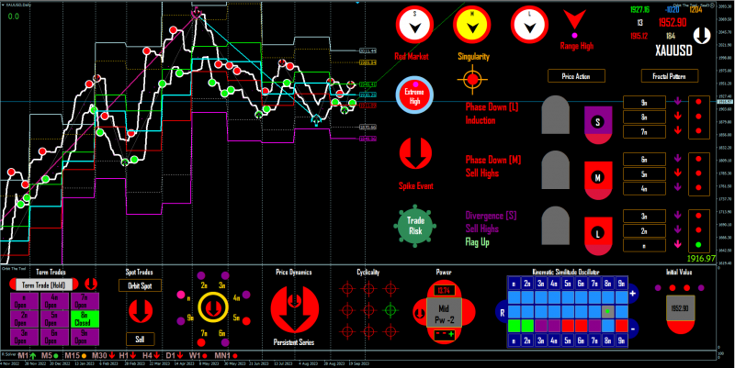Click the green 1916.97 price value

point(701,259)
